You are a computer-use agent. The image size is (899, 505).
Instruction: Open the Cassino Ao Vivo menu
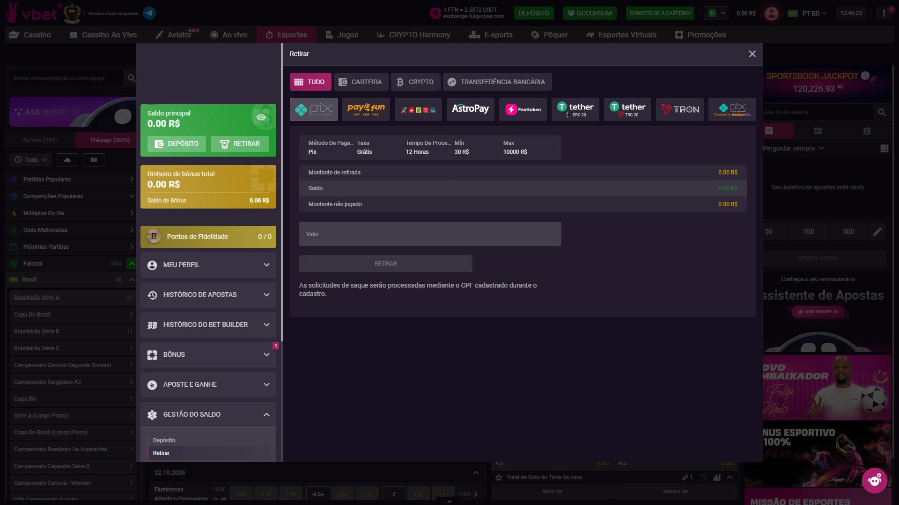pyautogui.click(x=103, y=35)
